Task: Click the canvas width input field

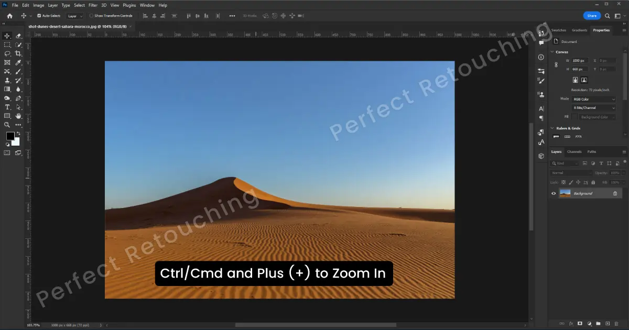Action: (x=580, y=61)
